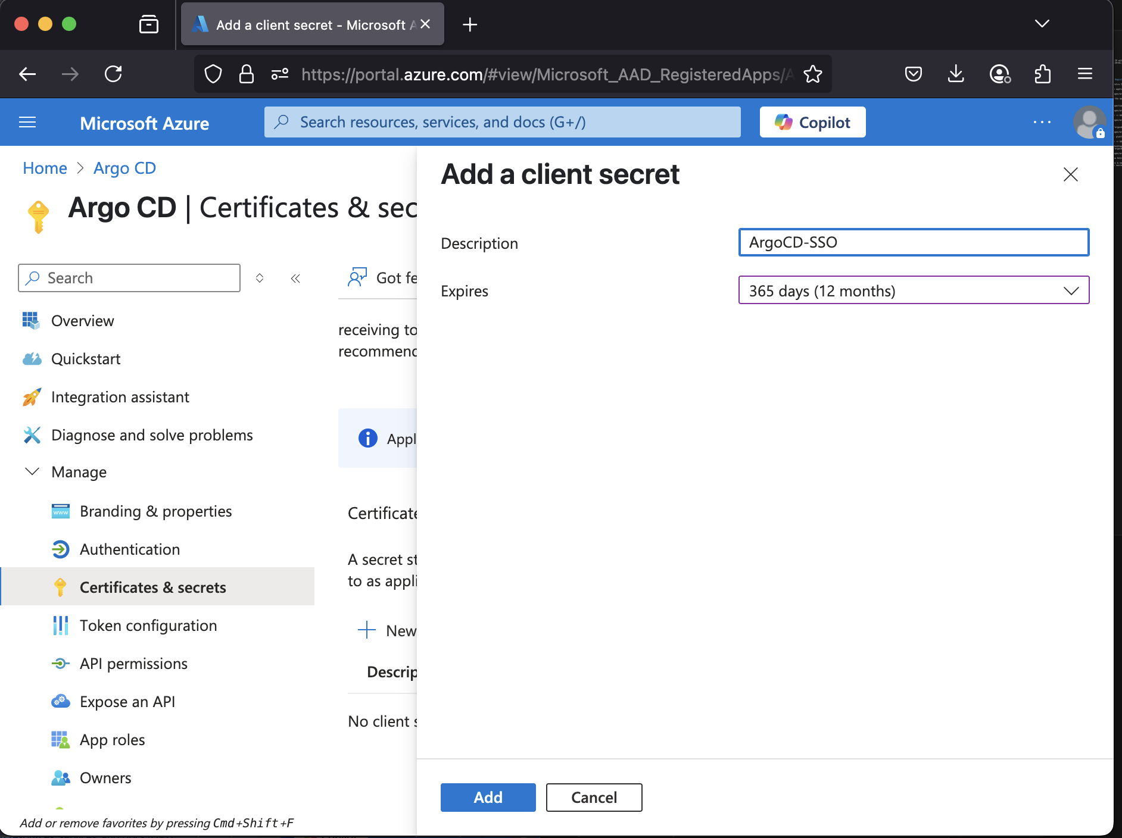Viewport: 1122px width, 838px height.
Task: Click the Azure global search box
Action: [x=502, y=122]
